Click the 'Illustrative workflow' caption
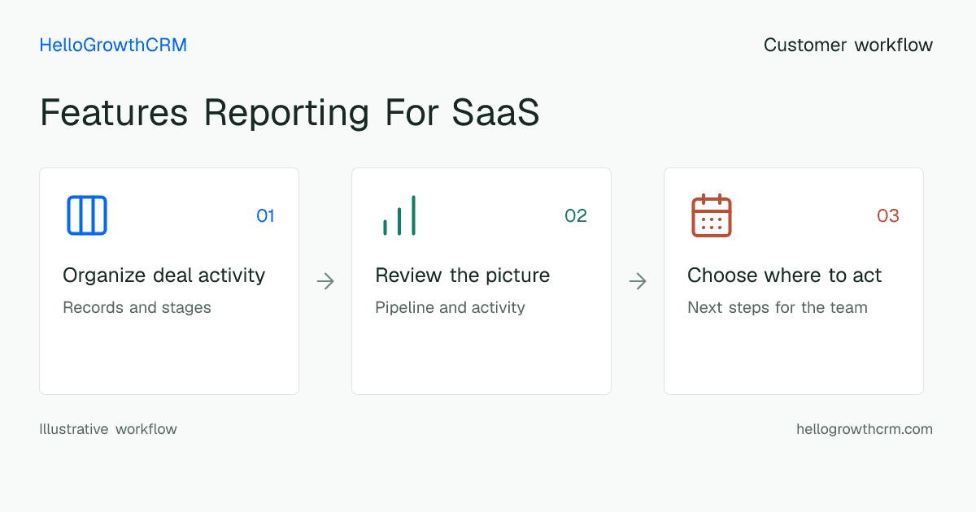Viewport: 976px width, 512px height. pyautogui.click(x=108, y=429)
